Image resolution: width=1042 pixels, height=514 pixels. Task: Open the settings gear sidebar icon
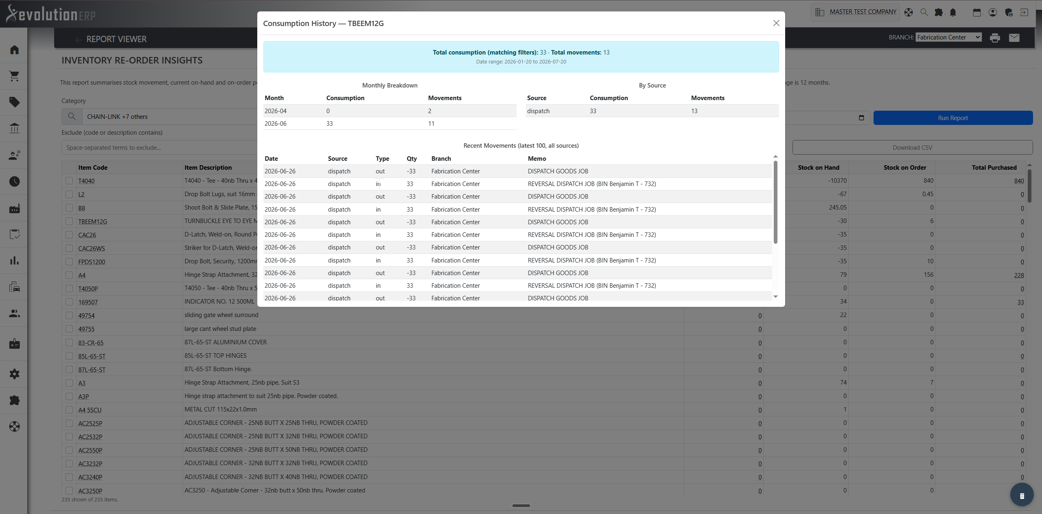14,374
